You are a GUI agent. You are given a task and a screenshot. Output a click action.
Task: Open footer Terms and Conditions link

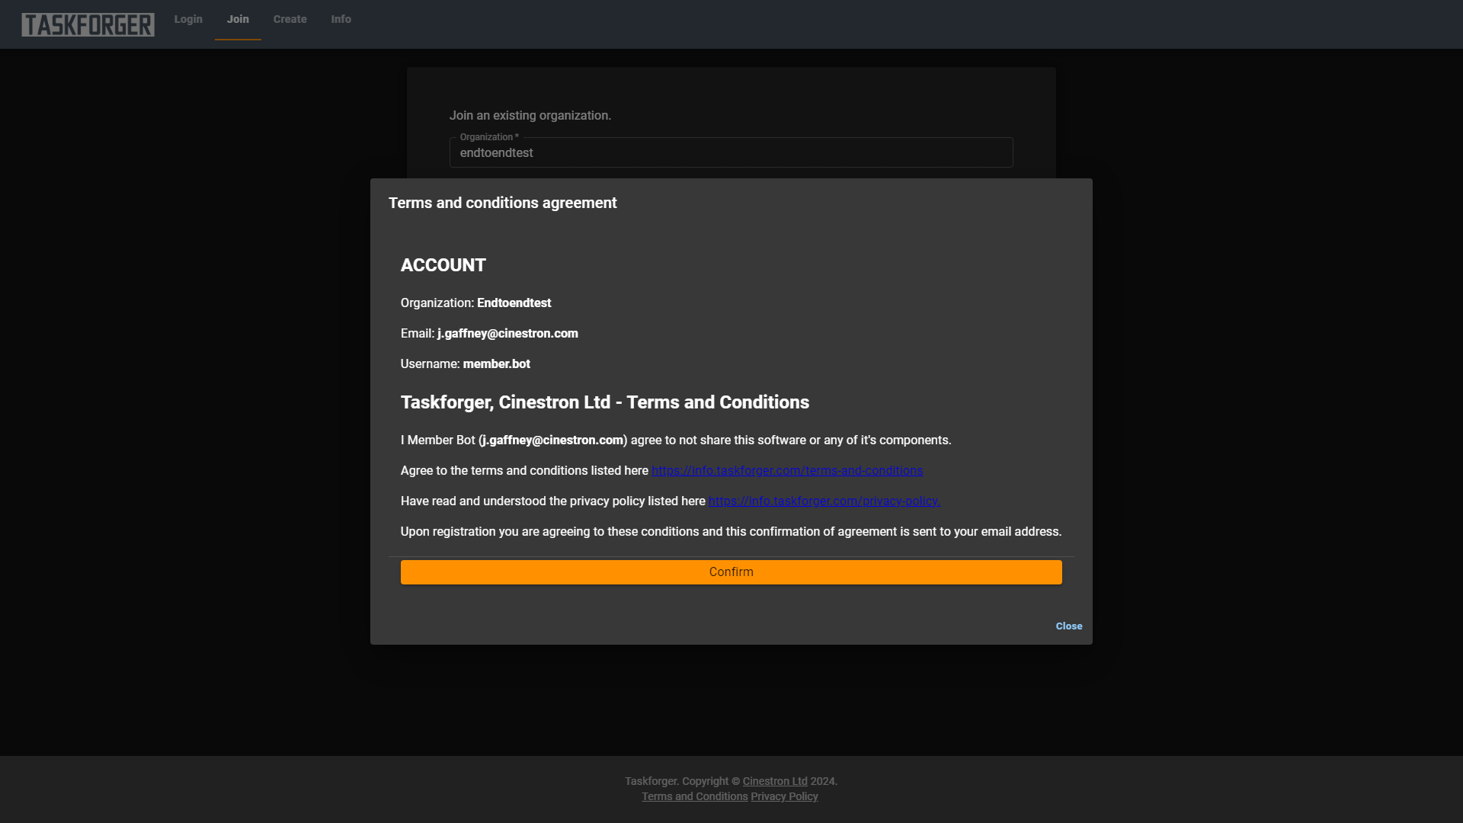(x=694, y=796)
